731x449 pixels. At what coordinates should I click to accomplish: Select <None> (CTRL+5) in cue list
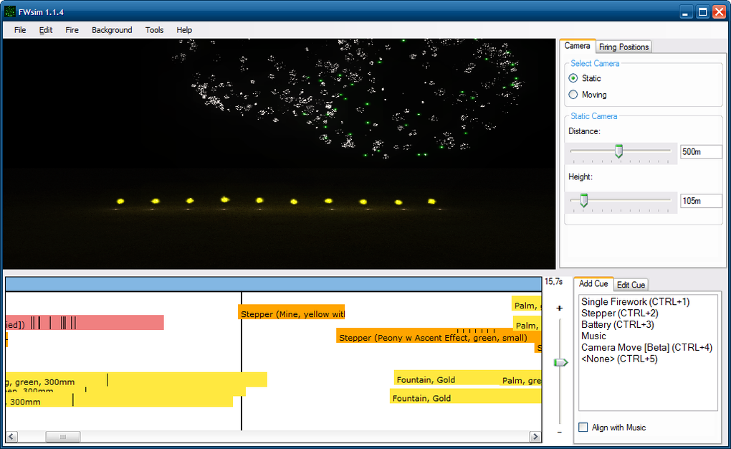coord(620,359)
